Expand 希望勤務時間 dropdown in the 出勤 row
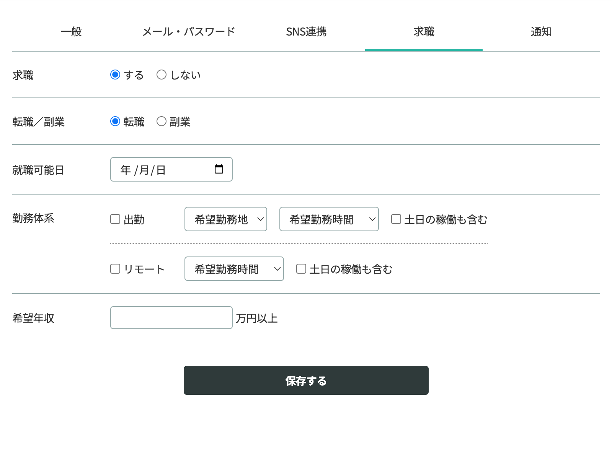The width and height of the screenshot is (612, 456). pyautogui.click(x=329, y=219)
